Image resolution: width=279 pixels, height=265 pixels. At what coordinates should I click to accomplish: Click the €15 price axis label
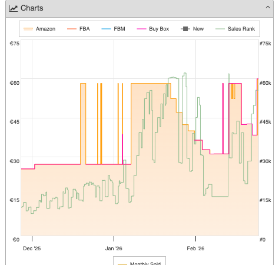[x=15, y=200]
